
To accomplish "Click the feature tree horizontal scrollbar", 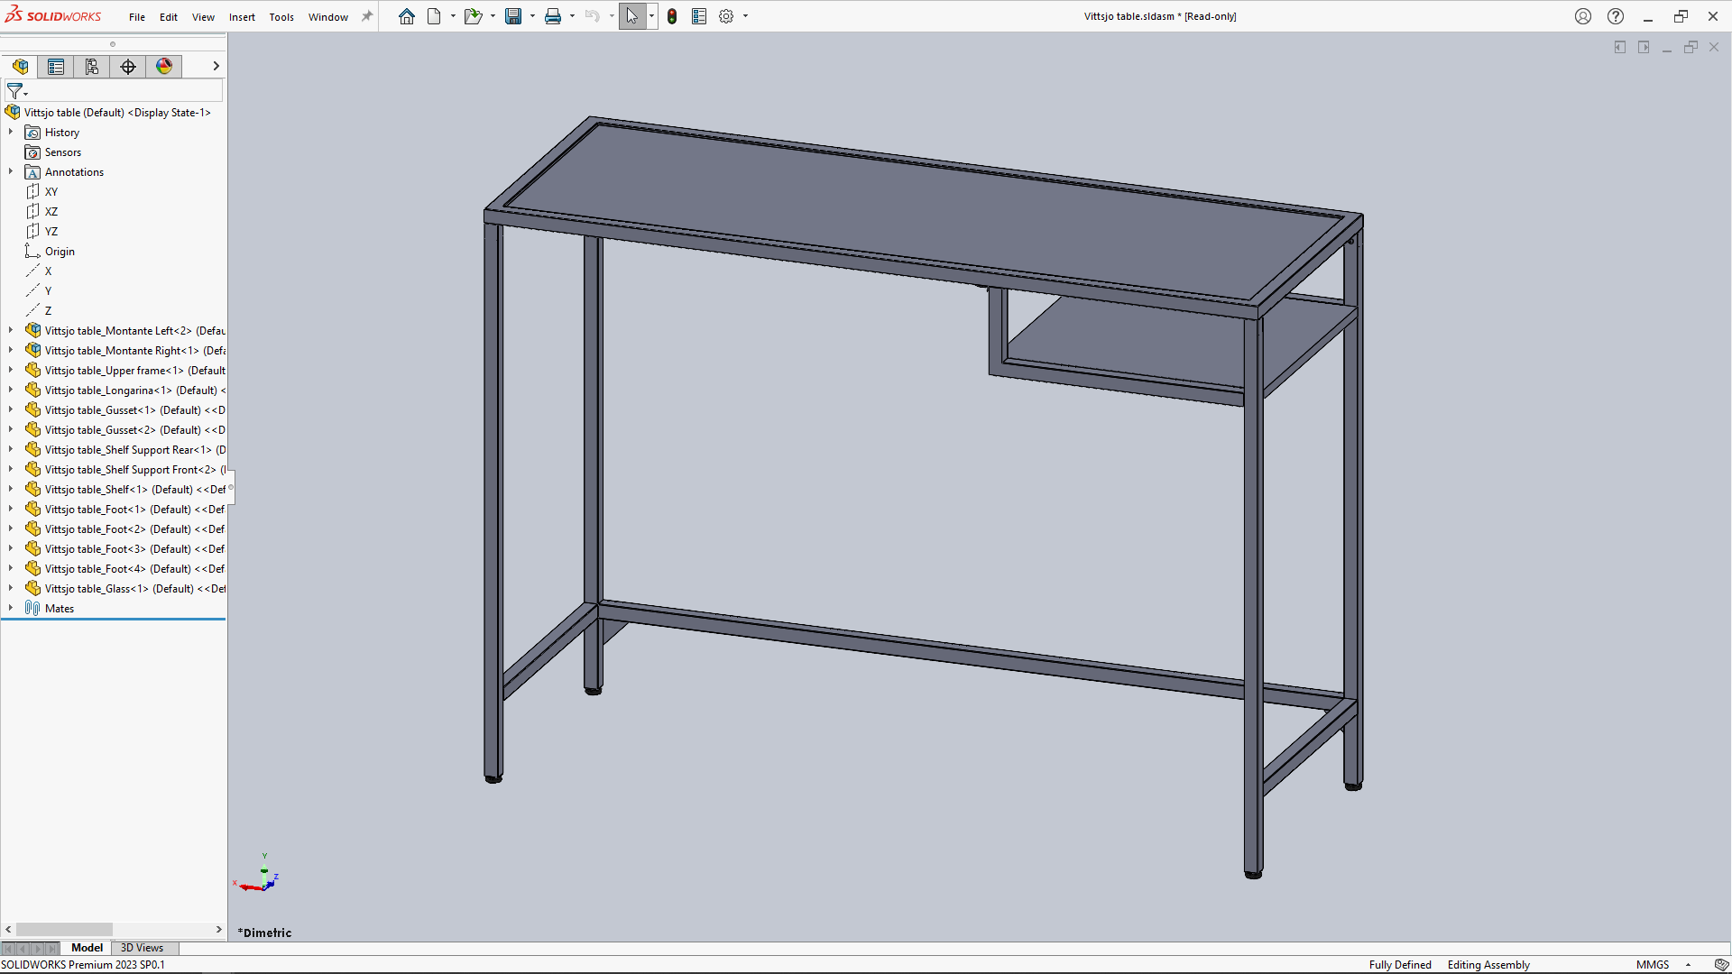I will [64, 929].
